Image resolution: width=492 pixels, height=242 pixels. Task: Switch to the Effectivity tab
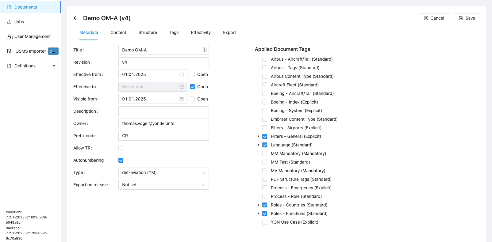(201, 32)
